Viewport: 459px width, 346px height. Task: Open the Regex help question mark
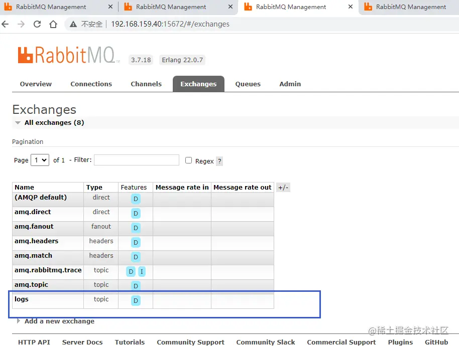click(219, 161)
